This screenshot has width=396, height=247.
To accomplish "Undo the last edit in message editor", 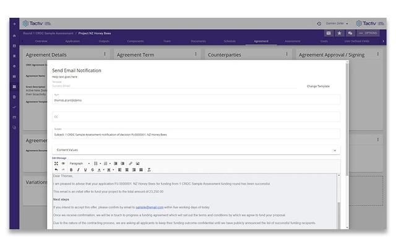I will click(57, 169).
